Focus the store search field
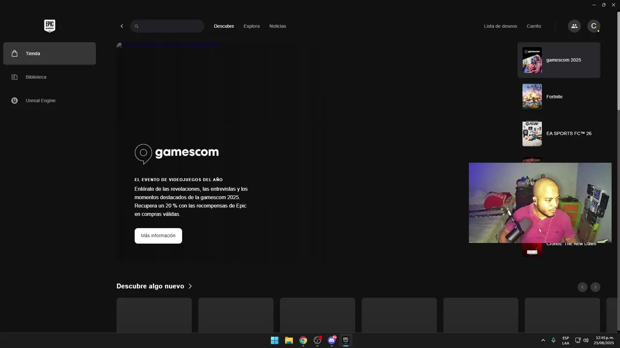Screen dimensions: 620x348 tap(167, 26)
